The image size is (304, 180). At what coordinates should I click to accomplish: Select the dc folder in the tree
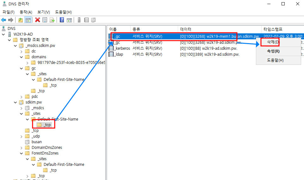tap(34, 51)
